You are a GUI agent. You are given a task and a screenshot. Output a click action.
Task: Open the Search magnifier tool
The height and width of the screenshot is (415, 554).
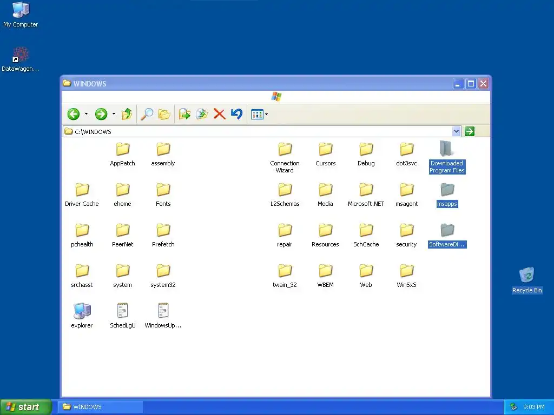[x=147, y=114]
